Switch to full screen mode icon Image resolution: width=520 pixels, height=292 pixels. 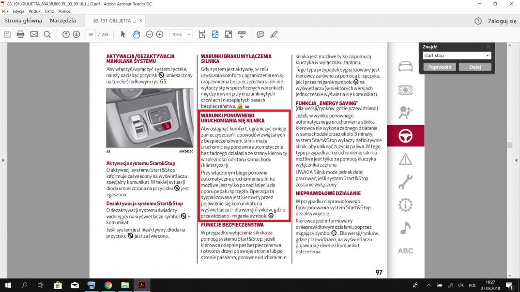tap(229, 34)
